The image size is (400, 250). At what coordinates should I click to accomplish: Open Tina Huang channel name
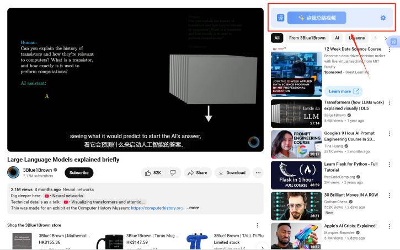[x=333, y=146]
